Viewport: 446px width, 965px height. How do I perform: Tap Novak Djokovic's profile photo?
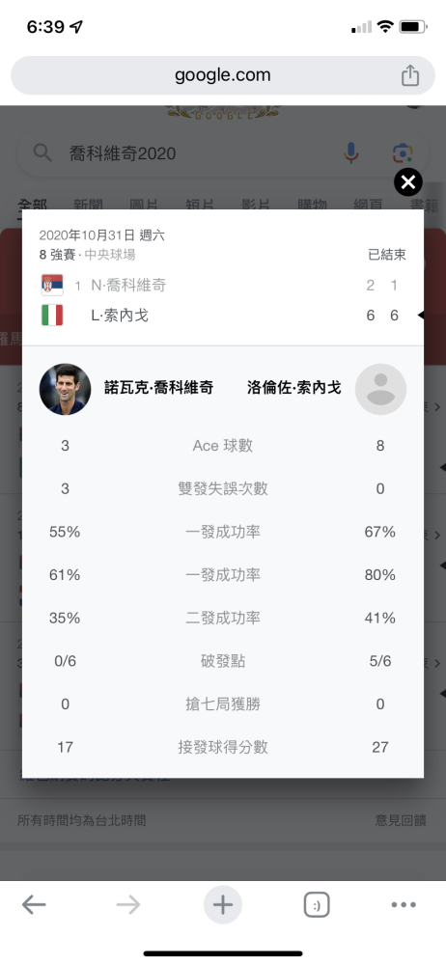tap(66, 390)
